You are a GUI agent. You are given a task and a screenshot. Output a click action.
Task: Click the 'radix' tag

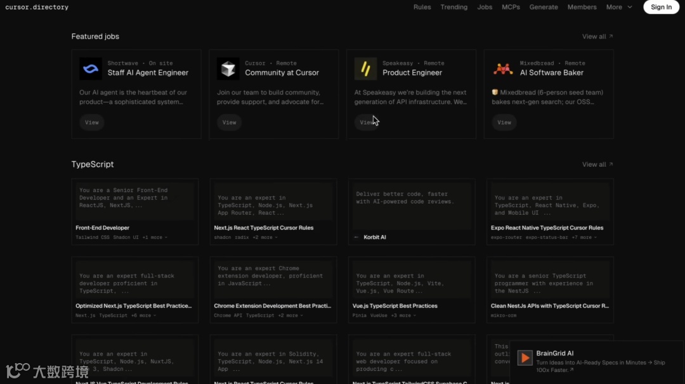click(242, 238)
